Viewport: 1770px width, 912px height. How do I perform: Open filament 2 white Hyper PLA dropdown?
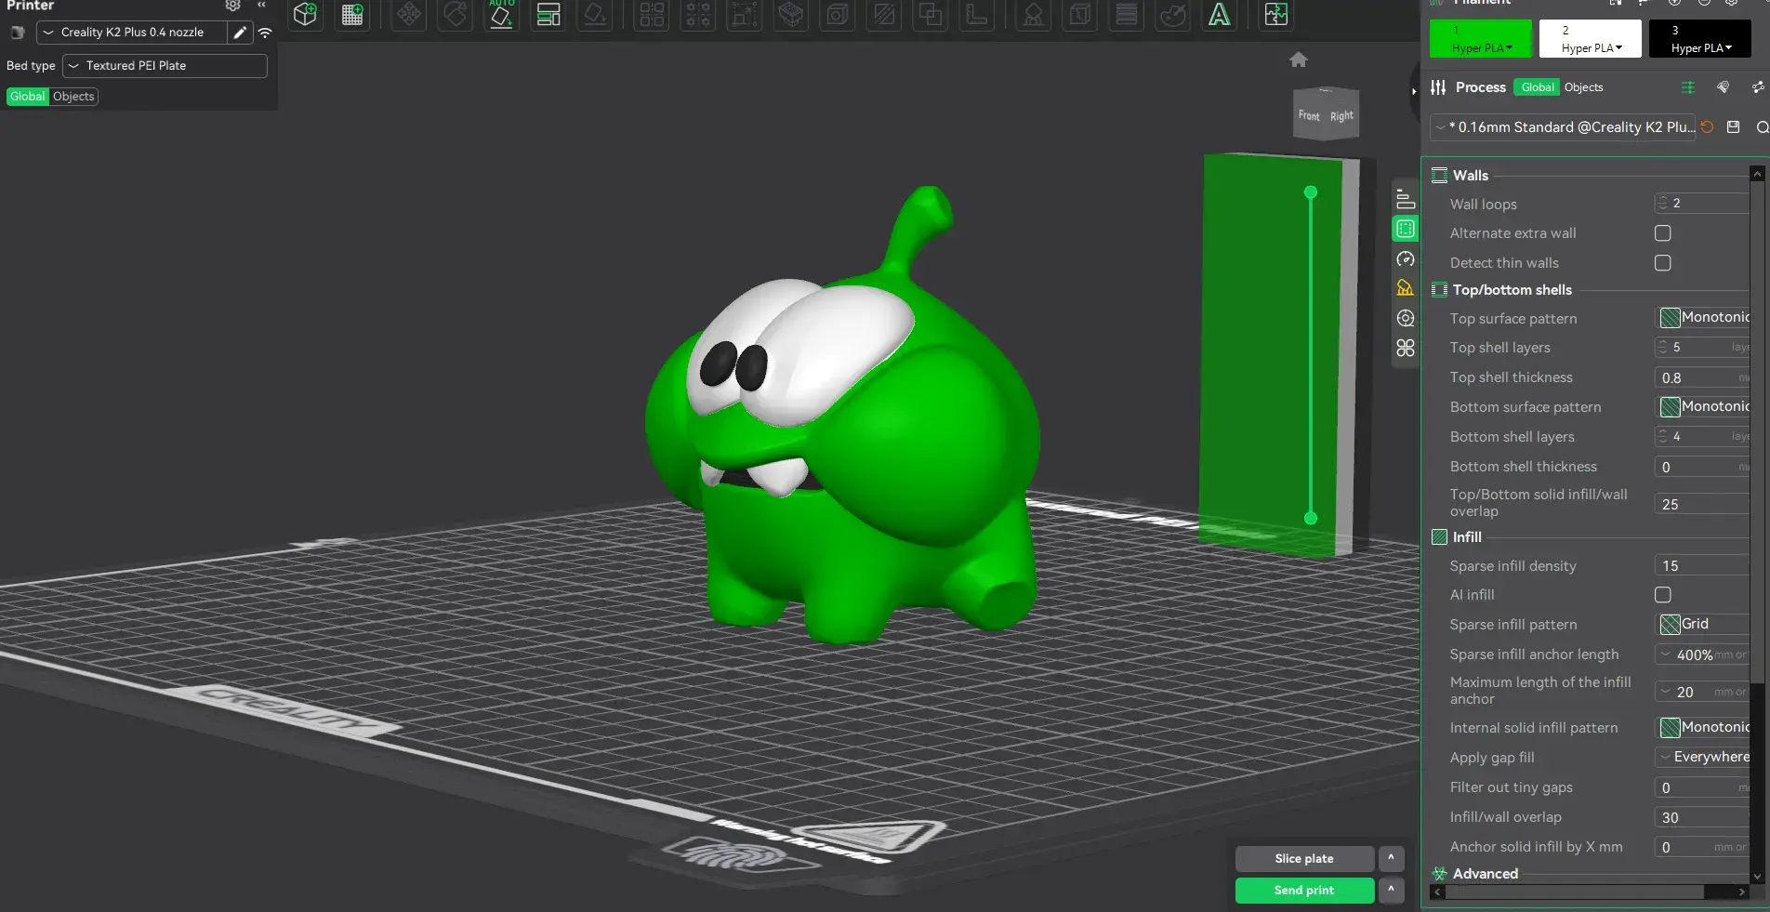(1591, 39)
